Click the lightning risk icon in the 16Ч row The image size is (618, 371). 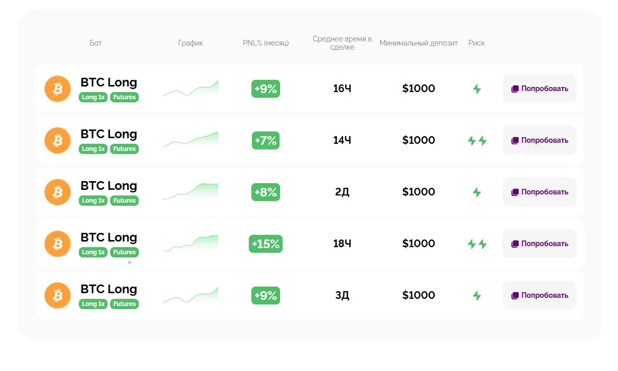[x=477, y=89]
